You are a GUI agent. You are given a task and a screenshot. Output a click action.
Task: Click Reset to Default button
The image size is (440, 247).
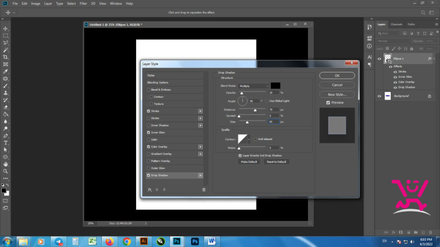pos(276,162)
